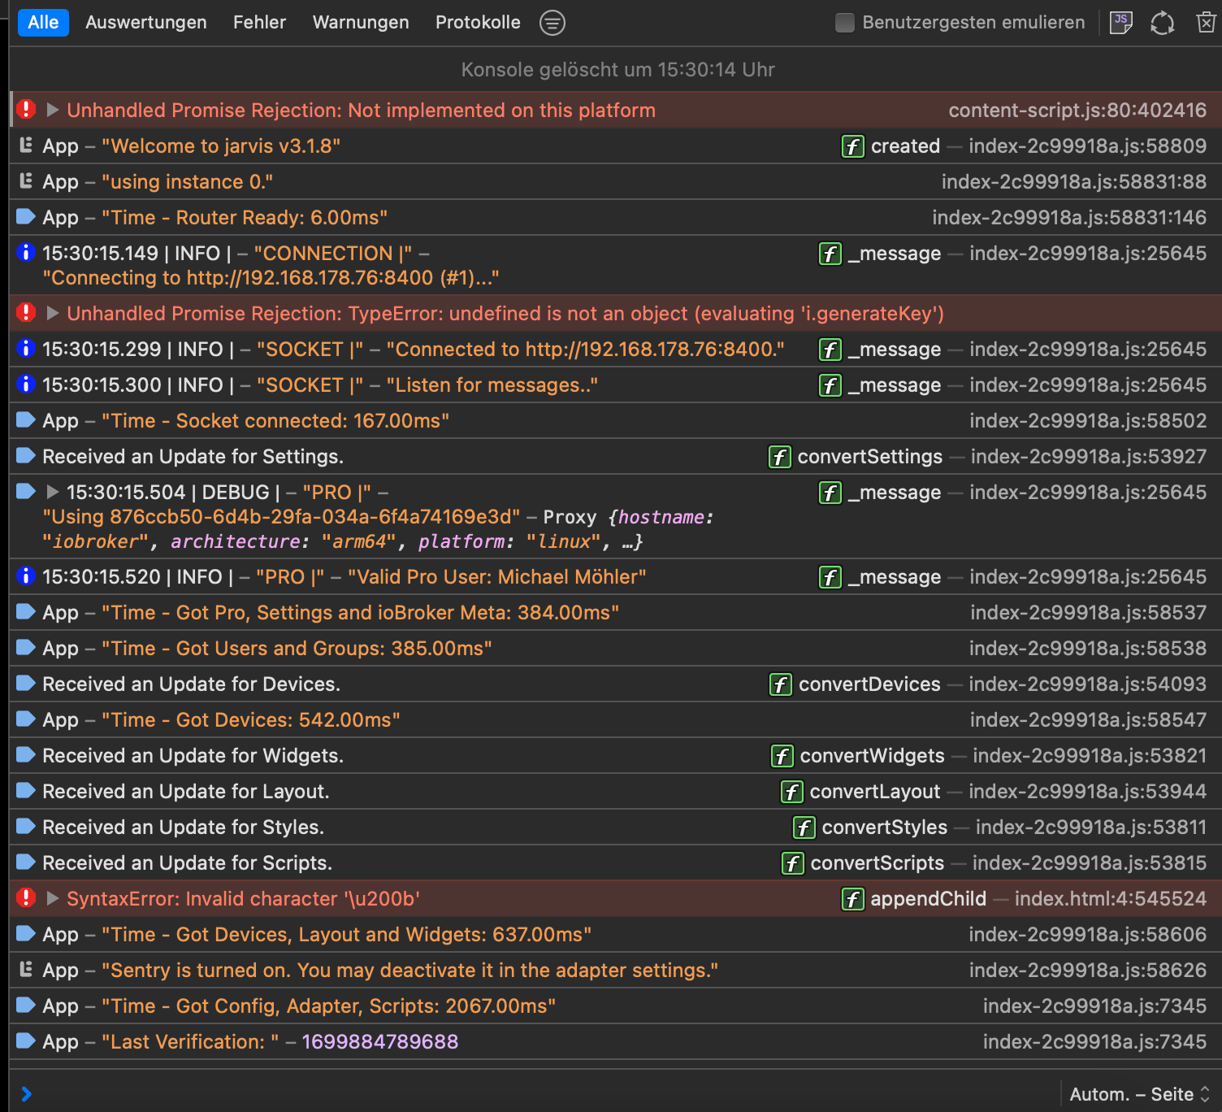
Task: Switch to the Auswertungen filter
Action: (146, 23)
